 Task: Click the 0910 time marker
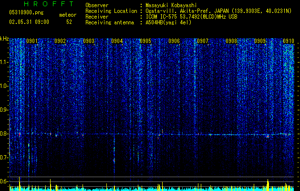[289, 41]
